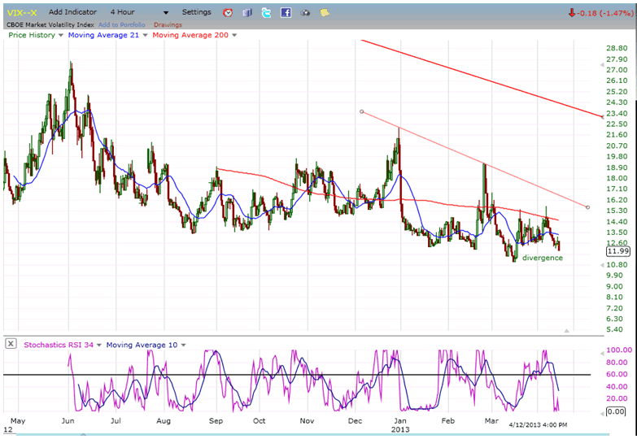Expand the Price History options arrow
Image resolution: width=637 pixels, height=439 pixels.
tap(61, 35)
